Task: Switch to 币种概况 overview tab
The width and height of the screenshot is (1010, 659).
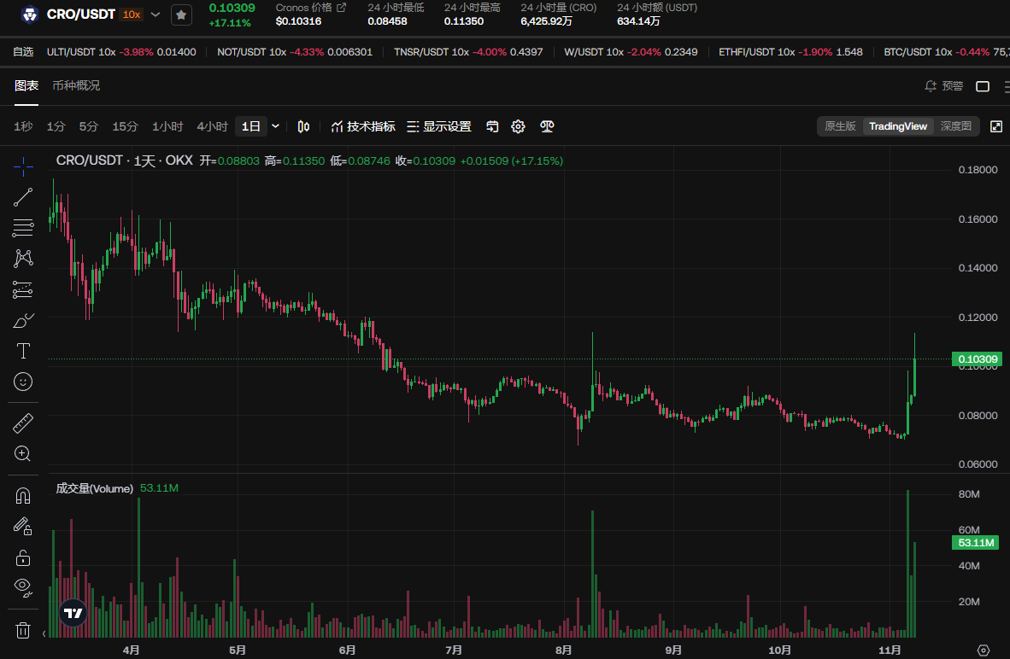Action: click(76, 85)
